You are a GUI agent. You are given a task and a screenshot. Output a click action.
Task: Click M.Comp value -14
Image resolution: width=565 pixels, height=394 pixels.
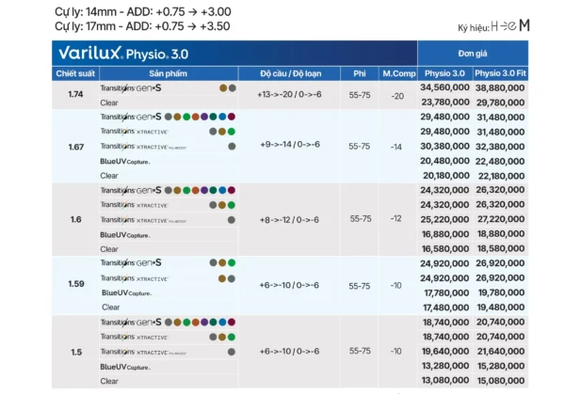pyautogui.click(x=396, y=147)
